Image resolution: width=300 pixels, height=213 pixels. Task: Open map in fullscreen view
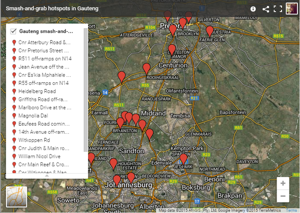278,9
